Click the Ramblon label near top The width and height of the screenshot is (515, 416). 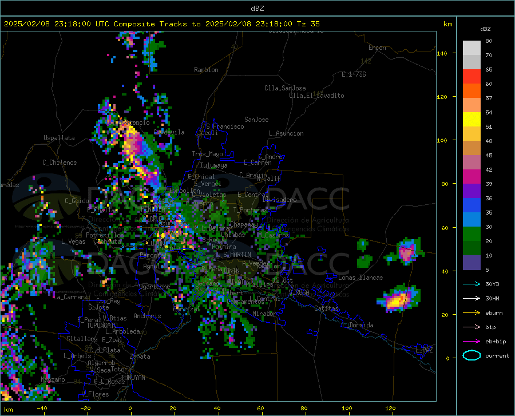tap(206, 70)
